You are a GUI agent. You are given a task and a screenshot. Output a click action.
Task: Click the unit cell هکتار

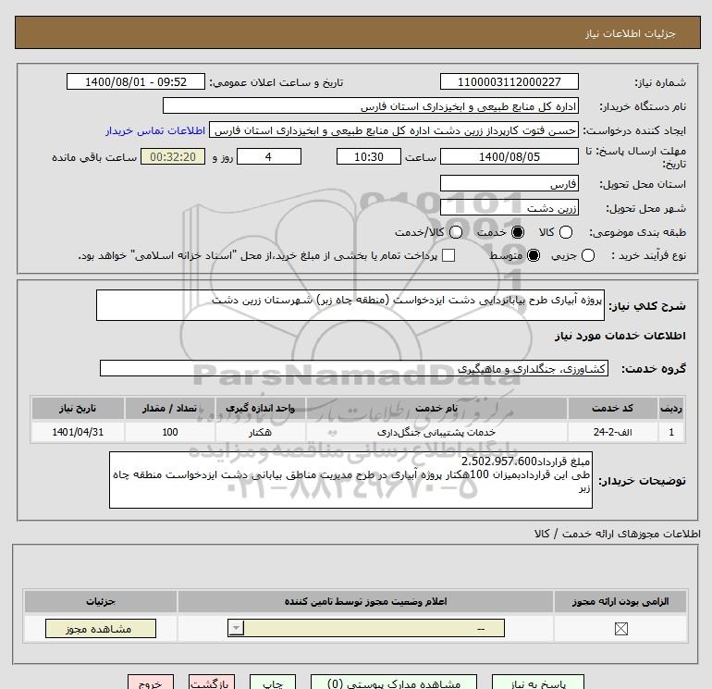coord(260,432)
